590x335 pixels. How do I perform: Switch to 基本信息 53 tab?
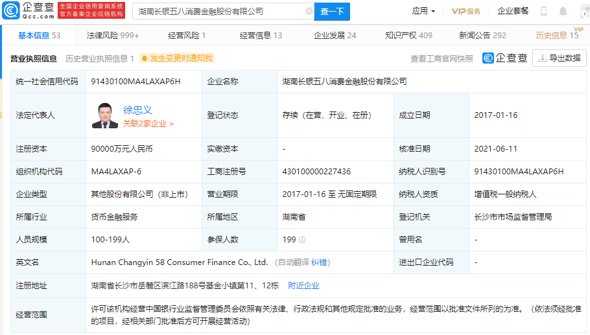[x=39, y=36]
